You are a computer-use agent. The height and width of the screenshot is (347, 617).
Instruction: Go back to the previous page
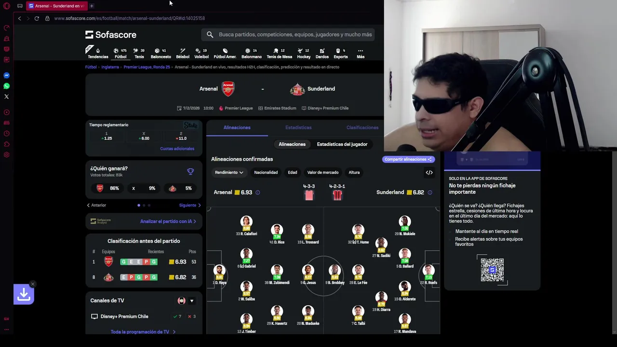(19, 18)
